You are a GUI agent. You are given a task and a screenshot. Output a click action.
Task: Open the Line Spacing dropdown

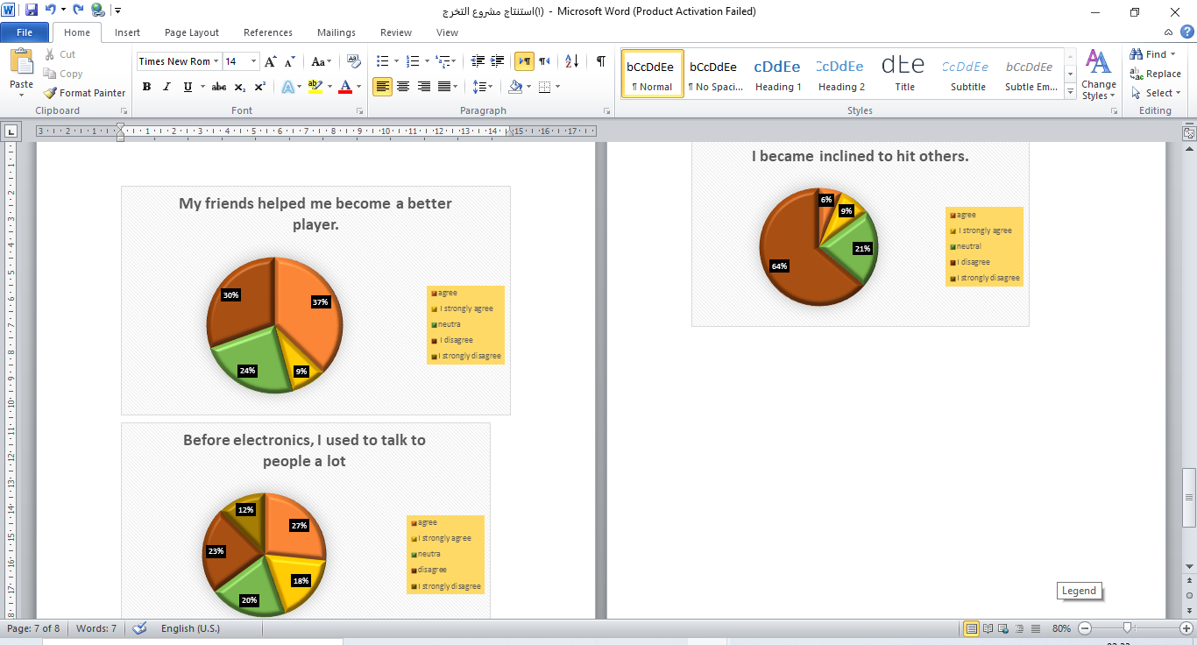(483, 87)
